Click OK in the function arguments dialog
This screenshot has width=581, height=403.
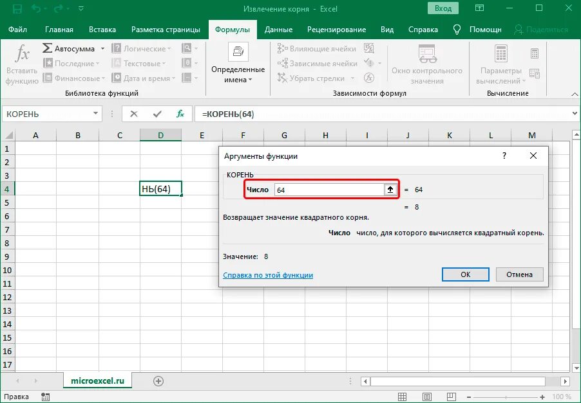(466, 274)
